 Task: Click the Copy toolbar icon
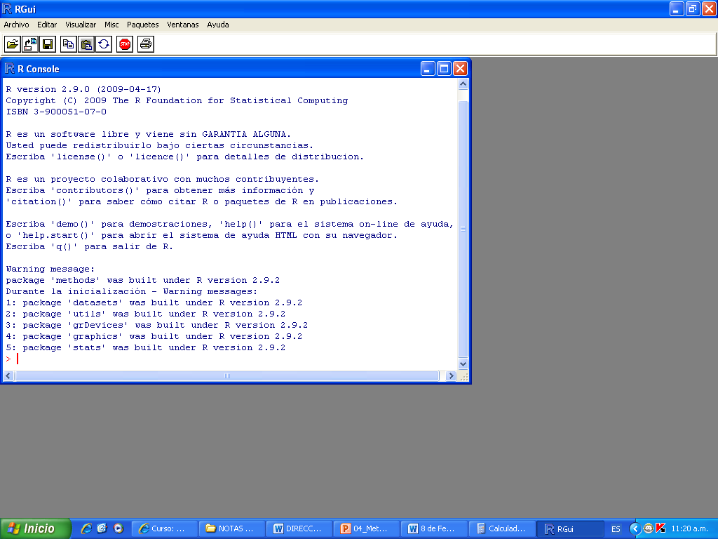[x=69, y=44]
